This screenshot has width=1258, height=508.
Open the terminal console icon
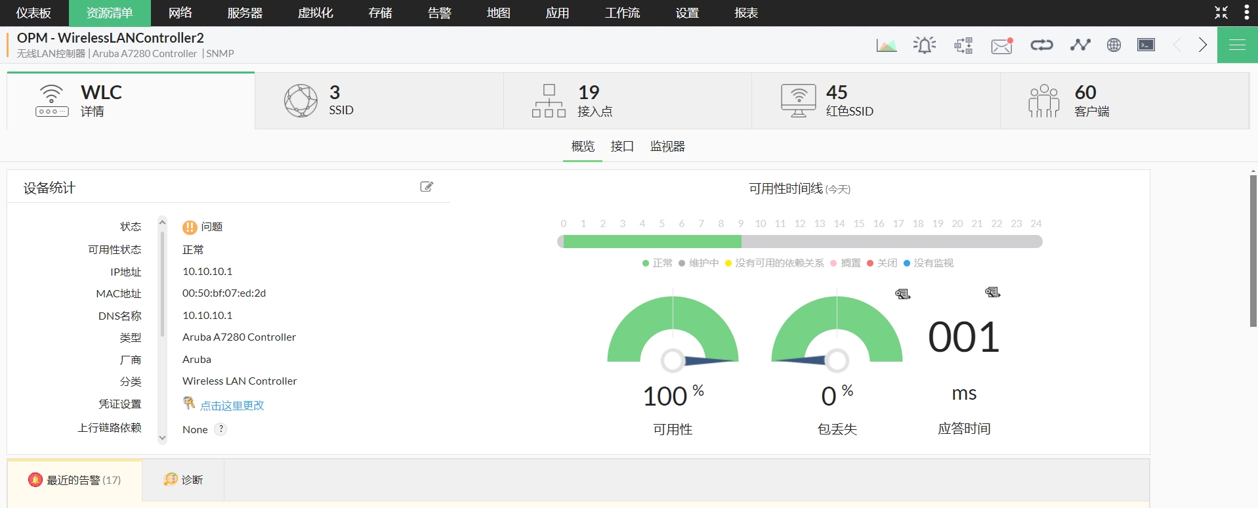coord(1146,45)
